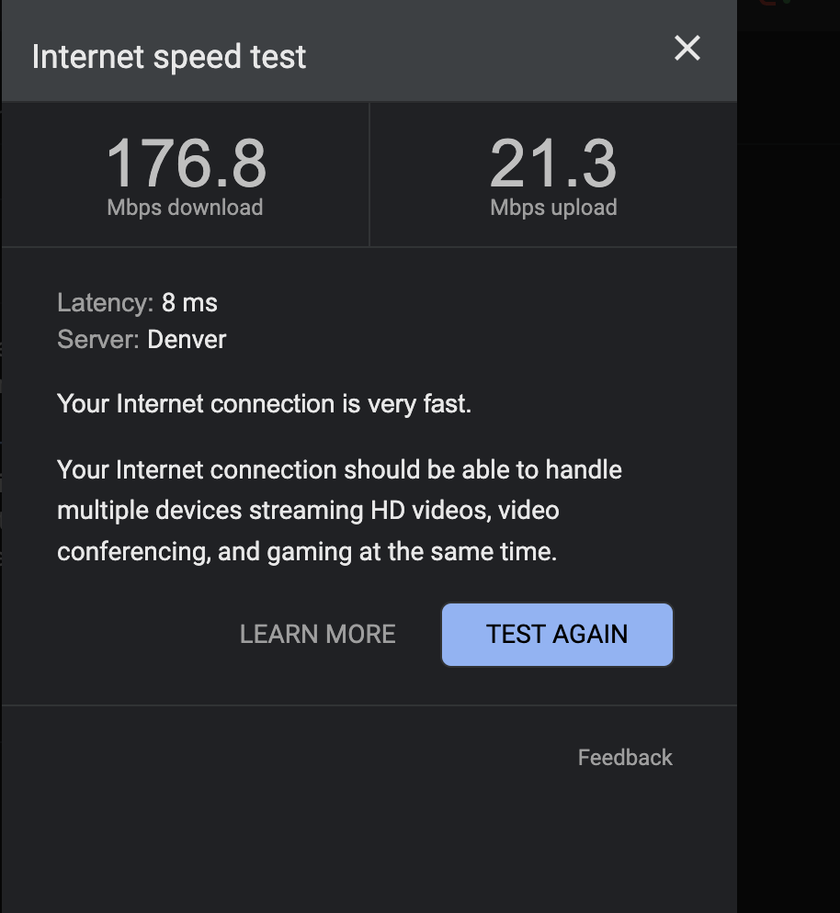Screen dimensions: 840x913
Task: Click the partial red icon at top-right
Action: tap(763, 4)
